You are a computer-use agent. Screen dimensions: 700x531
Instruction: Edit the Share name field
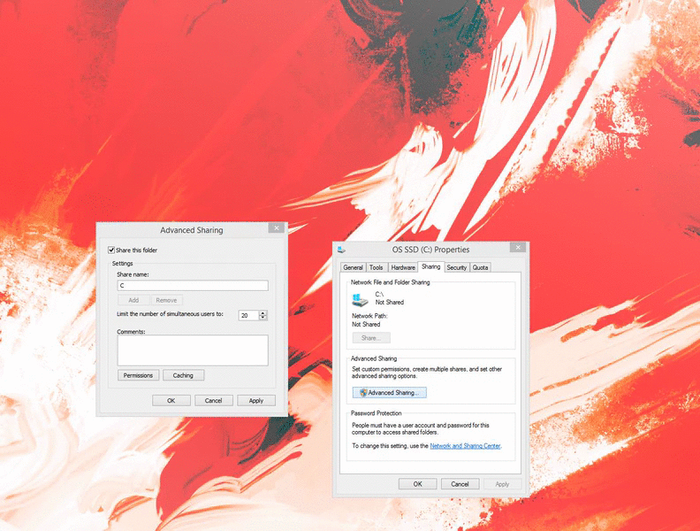pyautogui.click(x=193, y=285)
